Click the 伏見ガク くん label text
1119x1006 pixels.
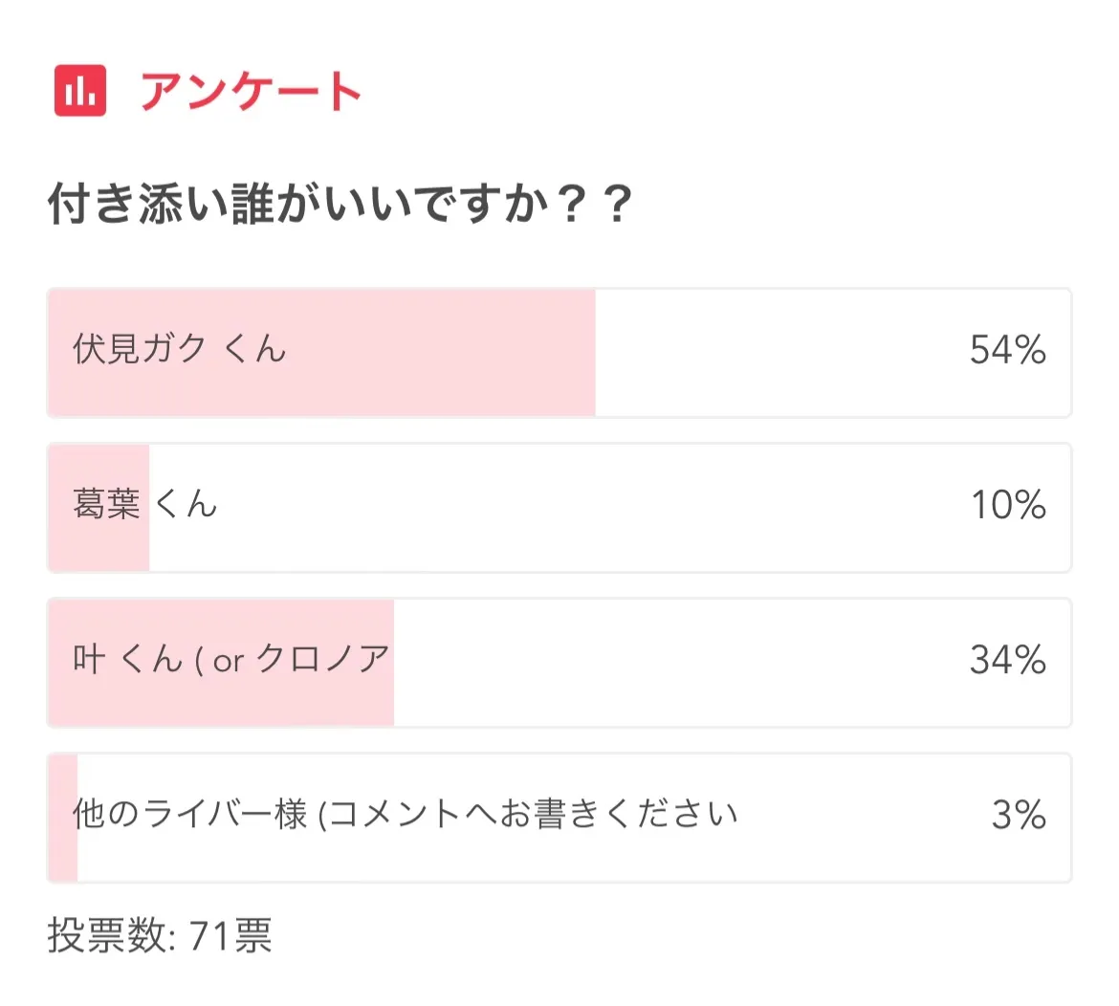179,350
